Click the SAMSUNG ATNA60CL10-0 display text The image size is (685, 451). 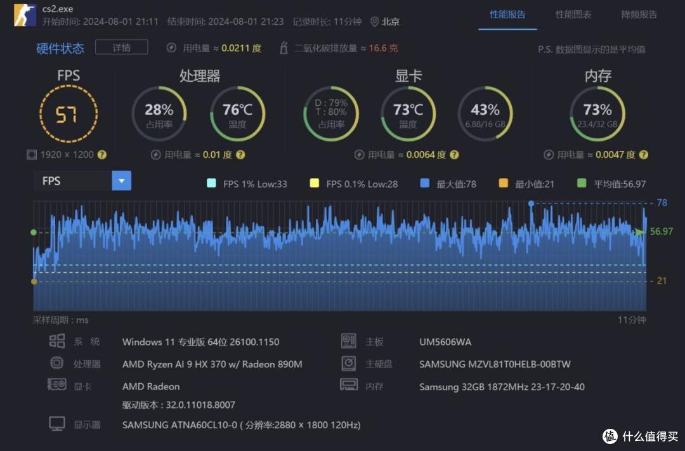(x=241, y=425)
